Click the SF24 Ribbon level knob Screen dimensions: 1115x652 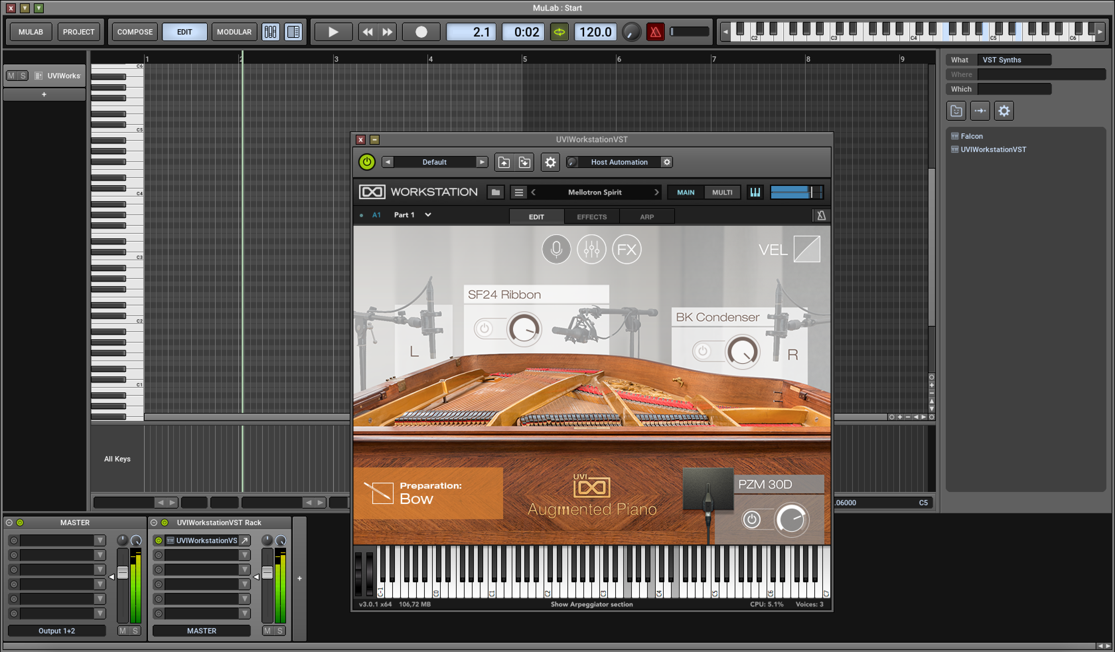524,329
